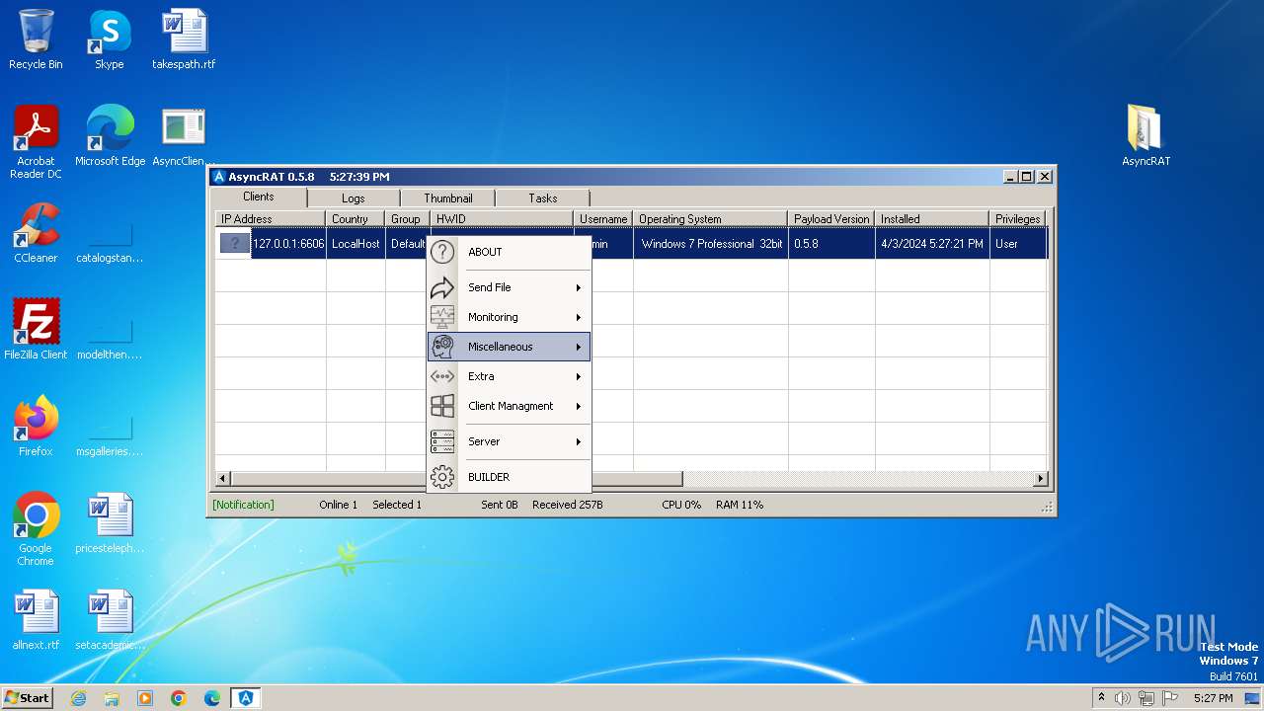The height and width of the screenshot is (711, 1264).
Task: Click the Received 257B status entry
Action: point(567,505)
